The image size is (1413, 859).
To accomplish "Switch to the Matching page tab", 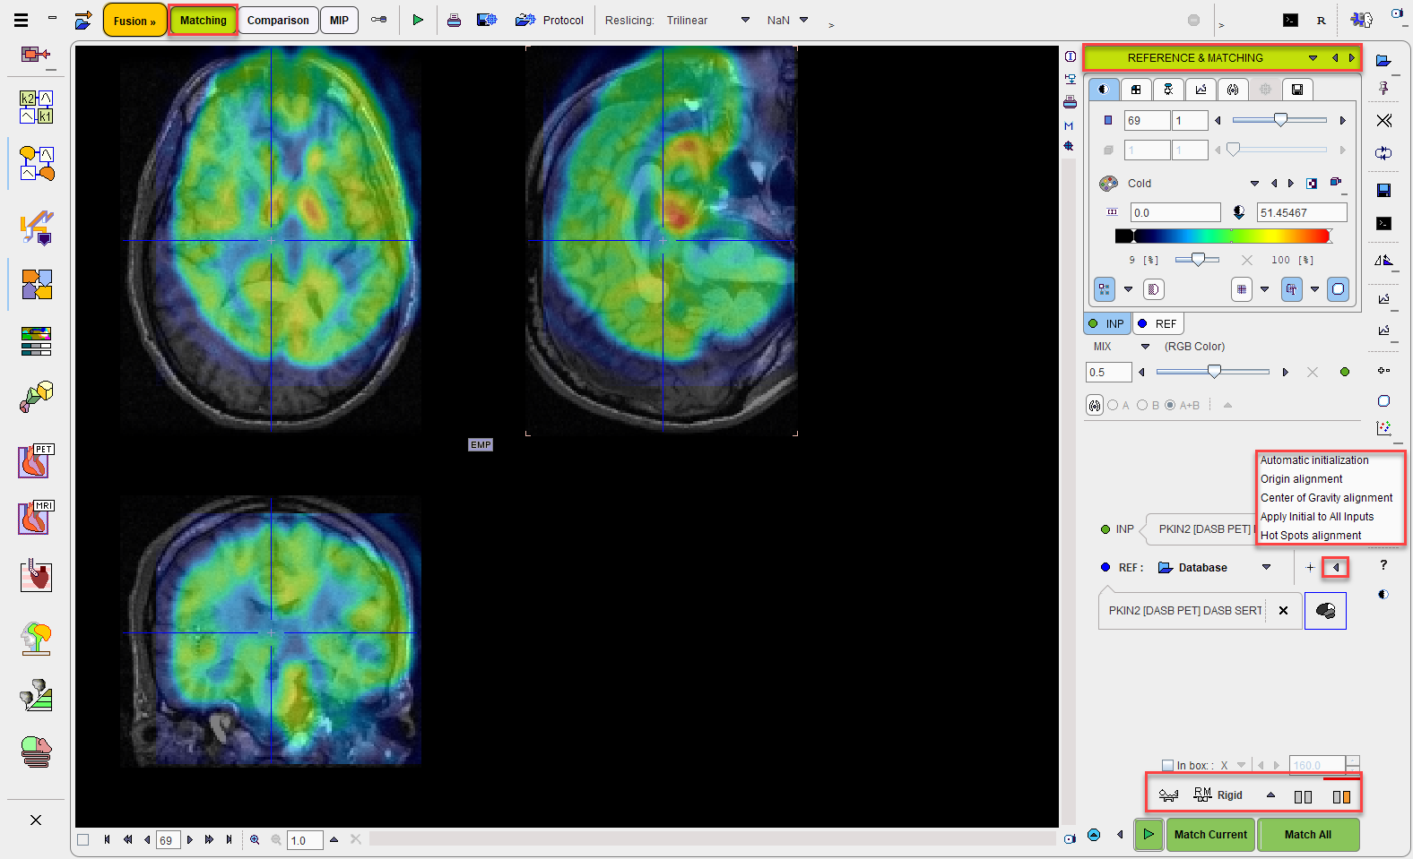I will pyautogui.click(x=204, y=20).
